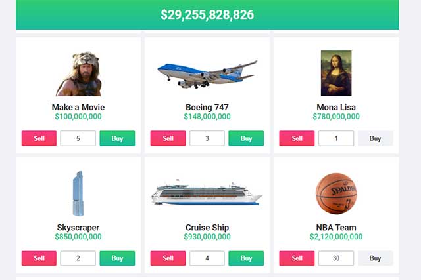Buy another Skyscraper
The image size is (421, 280).
[117, 258]
